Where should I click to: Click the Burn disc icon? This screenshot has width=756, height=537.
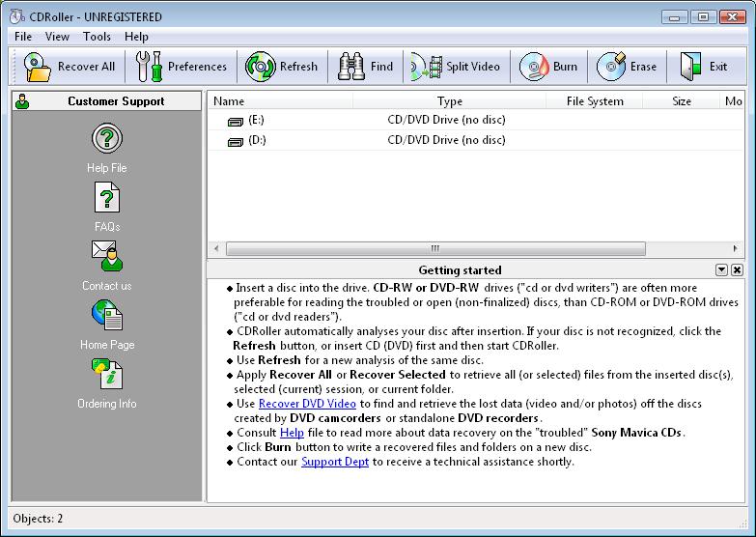click(x=534, y=67)
